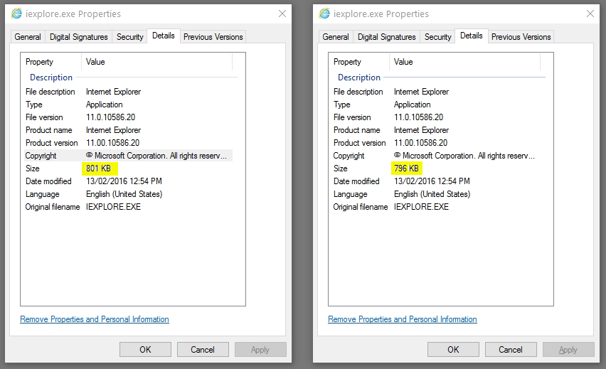Click Apply button in left window
This screenshot has height=369, width=606.
coord(260,349)
